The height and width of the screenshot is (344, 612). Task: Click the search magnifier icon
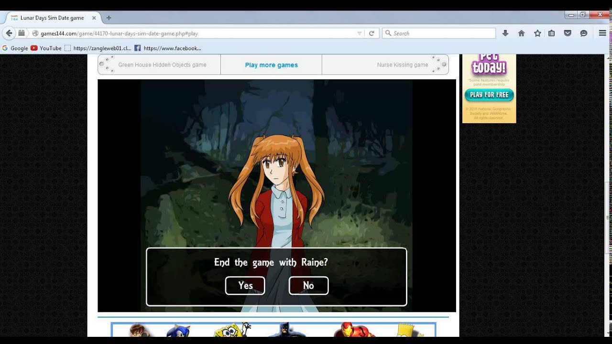tap(388, 33)
